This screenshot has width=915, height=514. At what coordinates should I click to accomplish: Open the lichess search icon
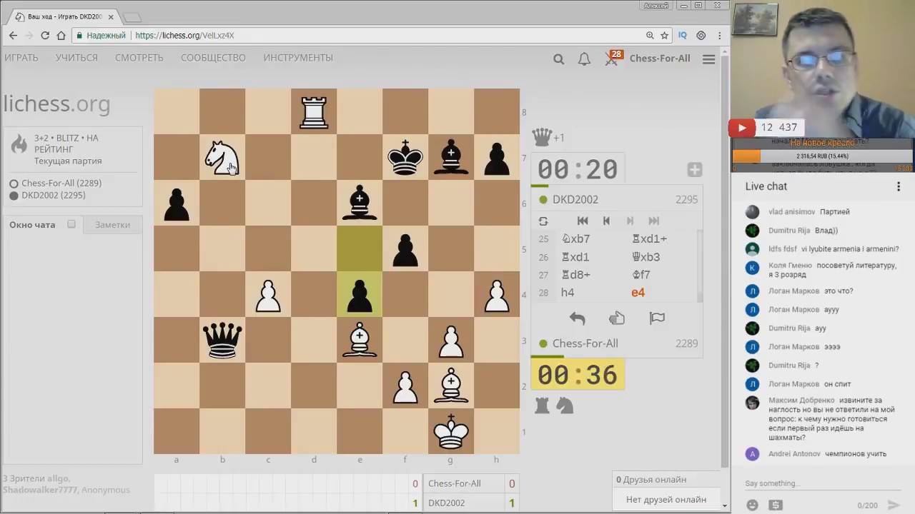(558, 59)
